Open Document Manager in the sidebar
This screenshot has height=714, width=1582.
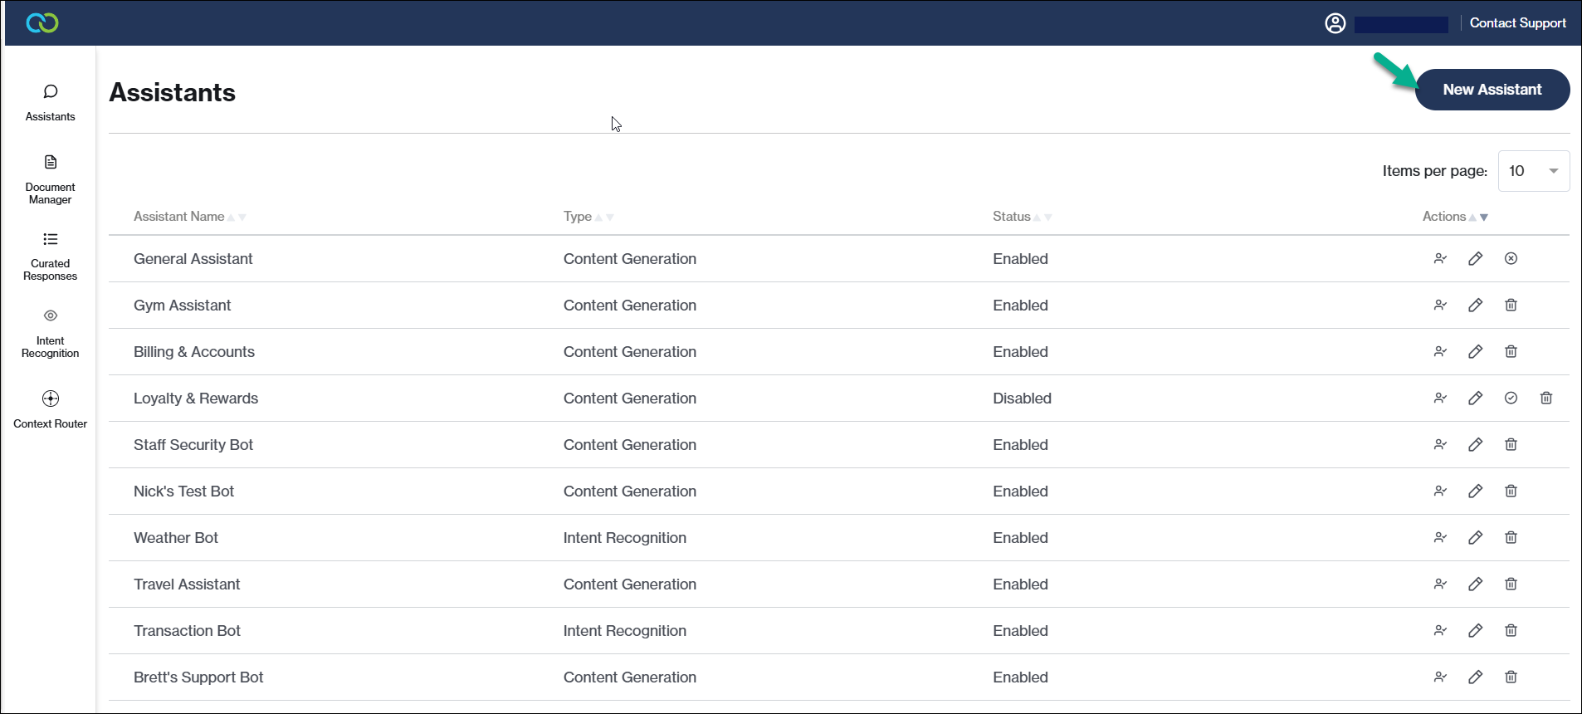51,178
